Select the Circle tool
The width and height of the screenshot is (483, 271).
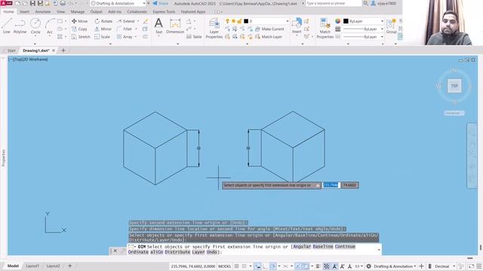(x=35, y=26)
